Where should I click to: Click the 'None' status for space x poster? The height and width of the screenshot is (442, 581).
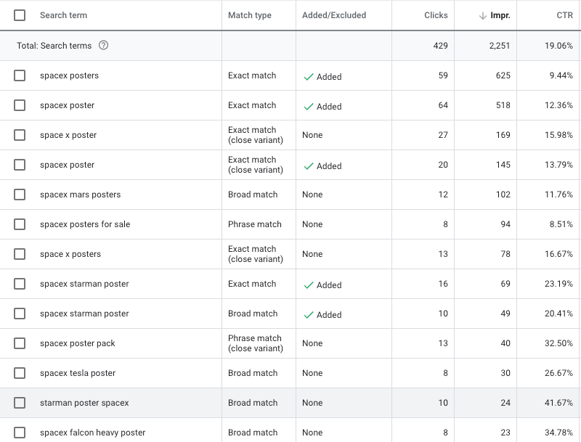pos(312,135)
